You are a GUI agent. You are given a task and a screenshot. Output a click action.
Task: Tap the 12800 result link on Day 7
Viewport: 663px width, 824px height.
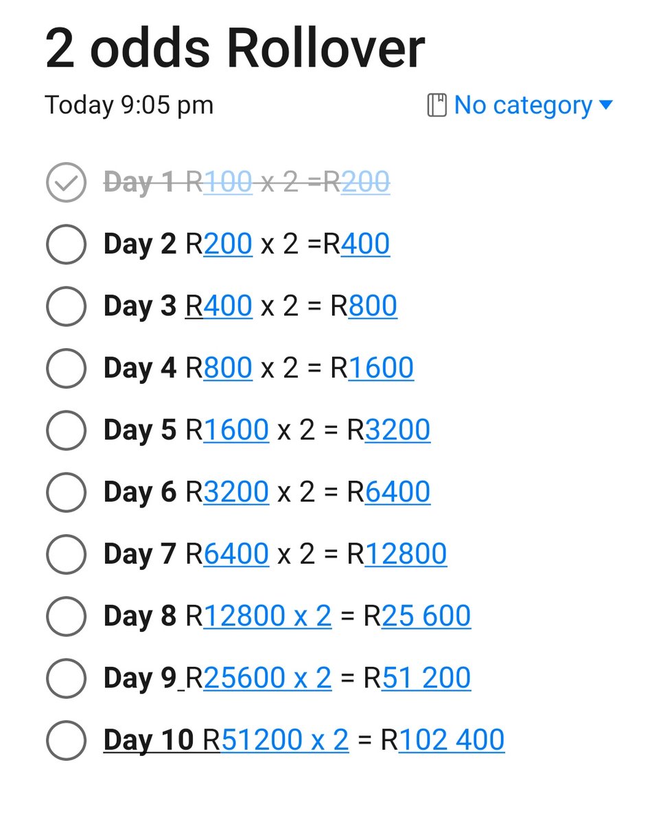[x=406, y=553]
